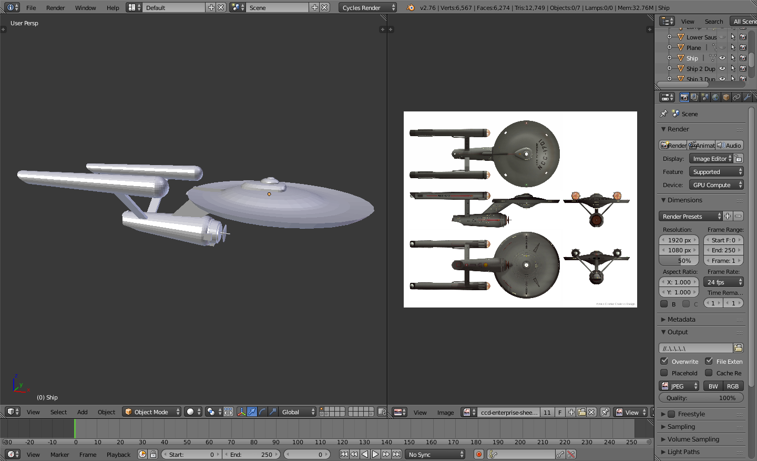The width and height of the screenshot is (757, 461).
Task: Open the top bar Render menu
Action: (55, 7)
